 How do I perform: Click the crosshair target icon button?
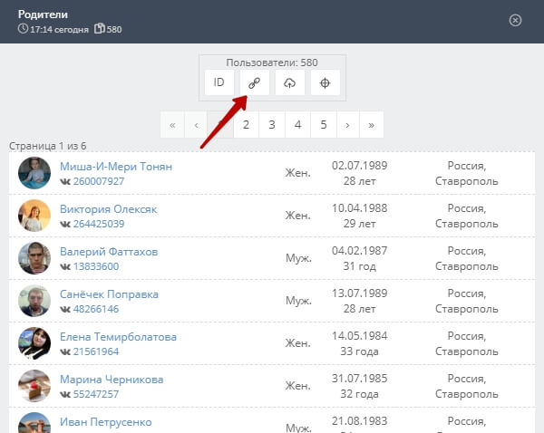325,82
